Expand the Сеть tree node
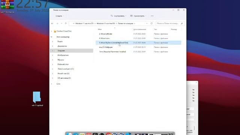 coord(51,84)
